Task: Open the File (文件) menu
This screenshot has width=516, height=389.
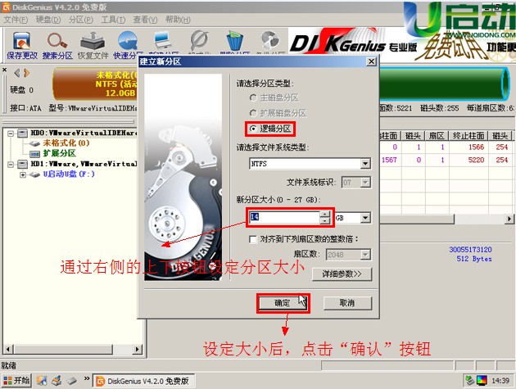Action: [16, 20]
